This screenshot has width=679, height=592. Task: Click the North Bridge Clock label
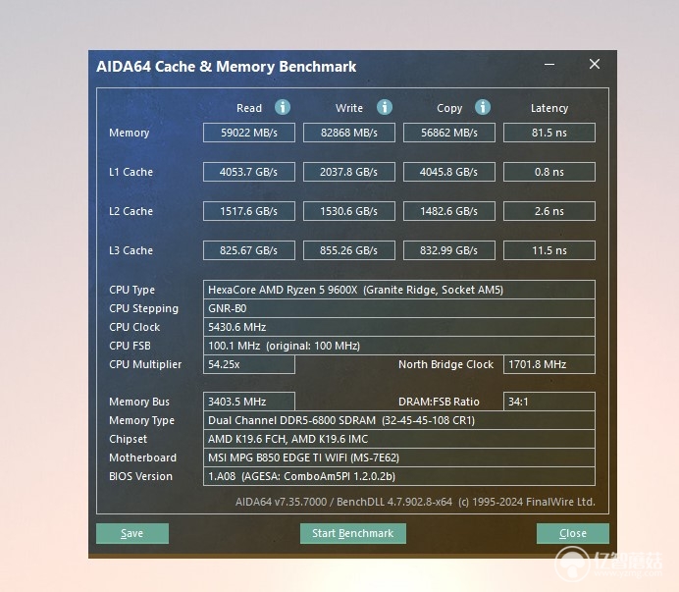[x=445, y=364]
